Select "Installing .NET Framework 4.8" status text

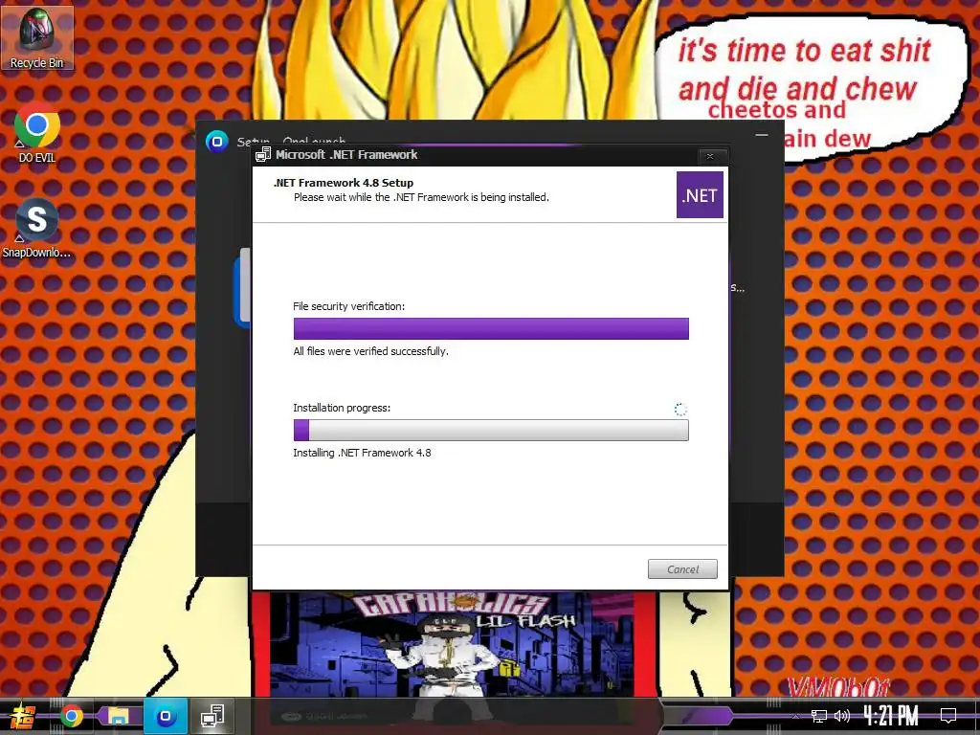coord(362,453)
